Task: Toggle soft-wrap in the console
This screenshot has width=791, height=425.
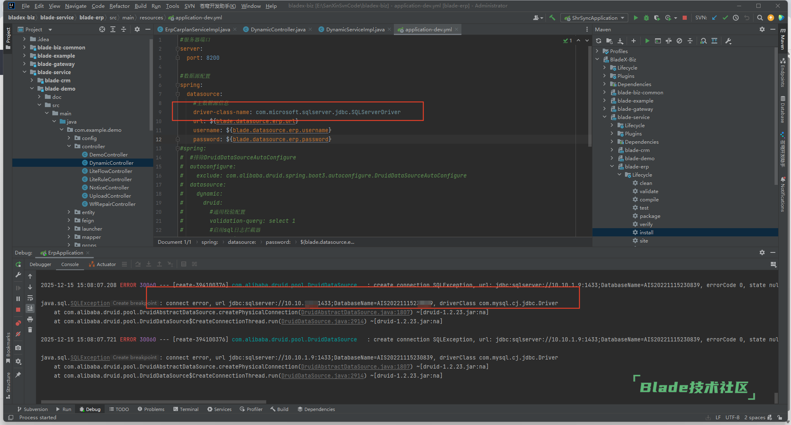Action: click(30, 298)
